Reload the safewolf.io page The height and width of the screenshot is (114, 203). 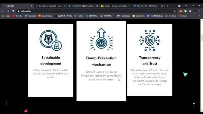[x=13, y=11]
